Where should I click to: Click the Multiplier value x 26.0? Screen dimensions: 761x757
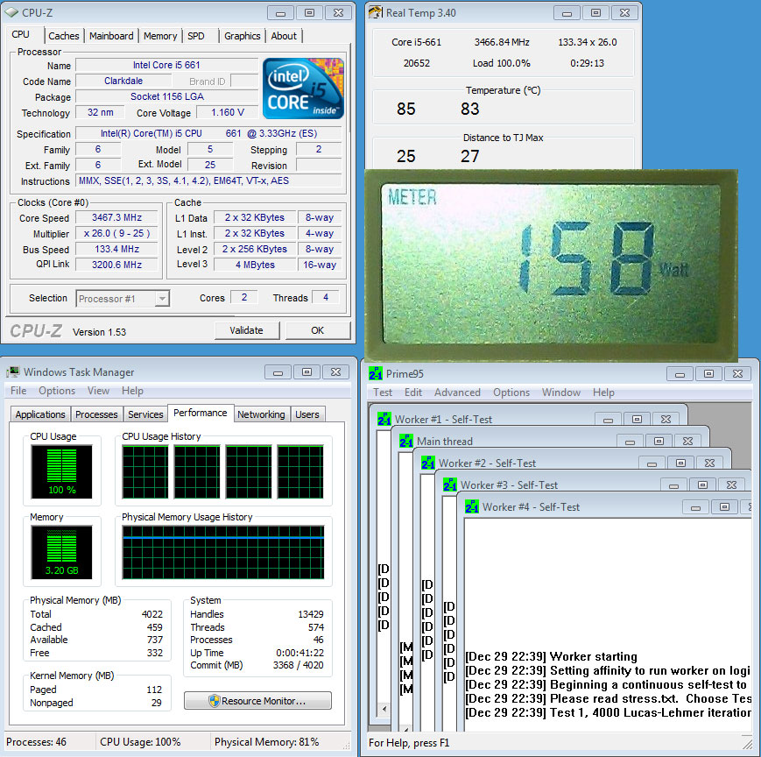click(116, 234)
